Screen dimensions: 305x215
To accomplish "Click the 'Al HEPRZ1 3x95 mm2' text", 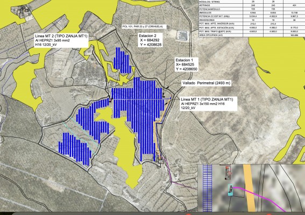I will coord(52,40).
